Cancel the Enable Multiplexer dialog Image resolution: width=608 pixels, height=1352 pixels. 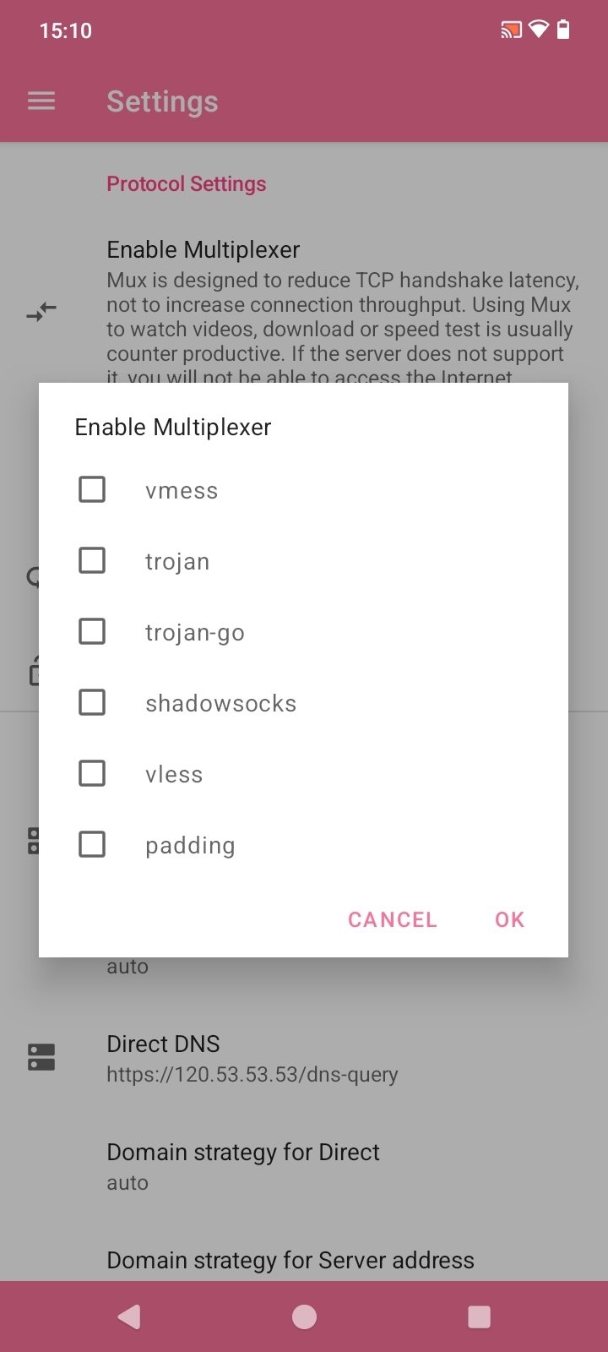(392, 919)
